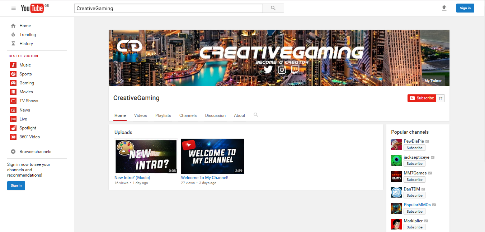Open the News category icon

pos(13,110)
